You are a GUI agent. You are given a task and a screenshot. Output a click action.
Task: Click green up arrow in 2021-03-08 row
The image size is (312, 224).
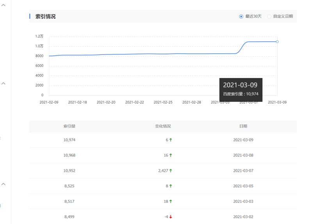tap(171, 155)
